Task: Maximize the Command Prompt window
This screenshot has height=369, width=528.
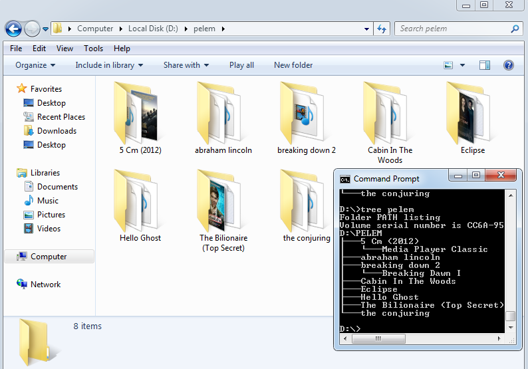Action: [x=476, y=175]
